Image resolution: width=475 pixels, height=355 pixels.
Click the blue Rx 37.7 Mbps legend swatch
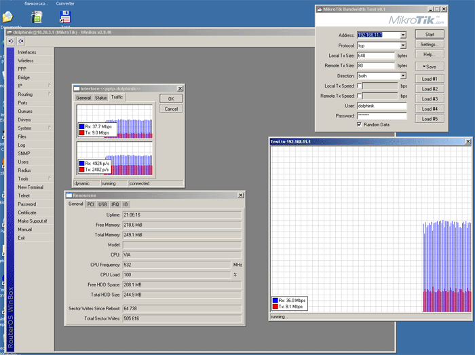[x=82, y=126]
